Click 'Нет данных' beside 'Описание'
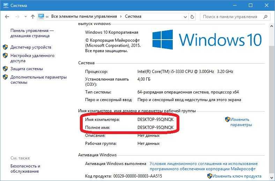The image size is (275, 181). click(149, 135)
